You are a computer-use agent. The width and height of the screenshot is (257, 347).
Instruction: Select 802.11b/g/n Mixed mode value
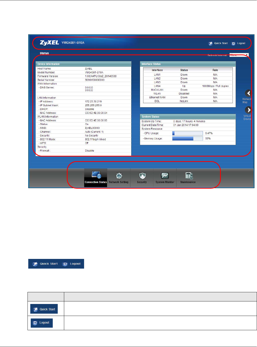pyautogui.click(x=95, y=139)
